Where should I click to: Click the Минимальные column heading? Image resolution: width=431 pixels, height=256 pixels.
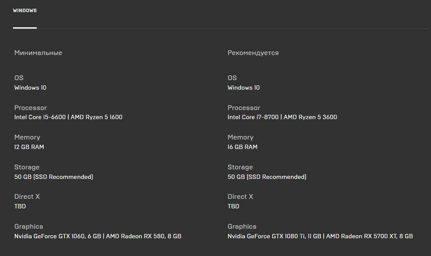[x=38, y=53]
